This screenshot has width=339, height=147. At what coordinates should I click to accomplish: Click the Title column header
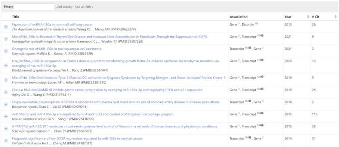pyautogui.click(x=15, y=17)
